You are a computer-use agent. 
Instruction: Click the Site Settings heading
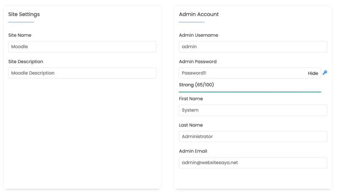click(x=24, y=14)
